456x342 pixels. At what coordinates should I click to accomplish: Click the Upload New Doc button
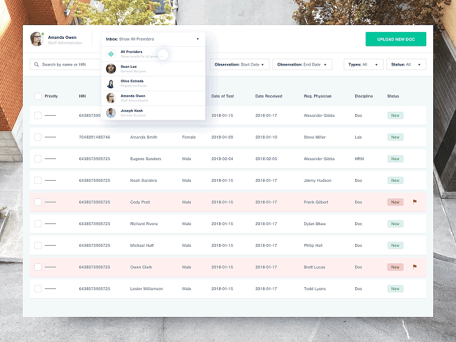(395, 39)
